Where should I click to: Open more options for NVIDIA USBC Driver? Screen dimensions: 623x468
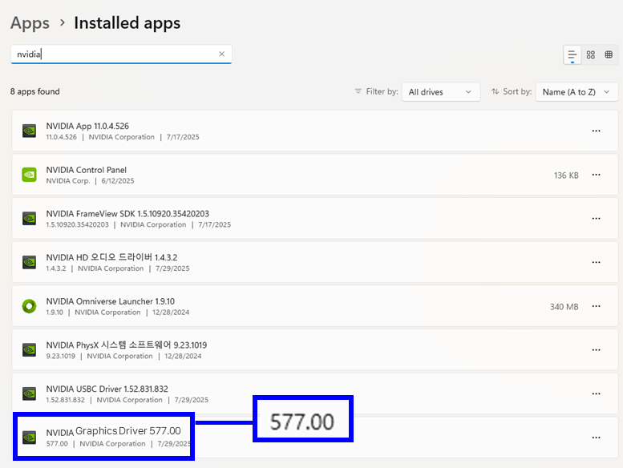click(596, 393)
